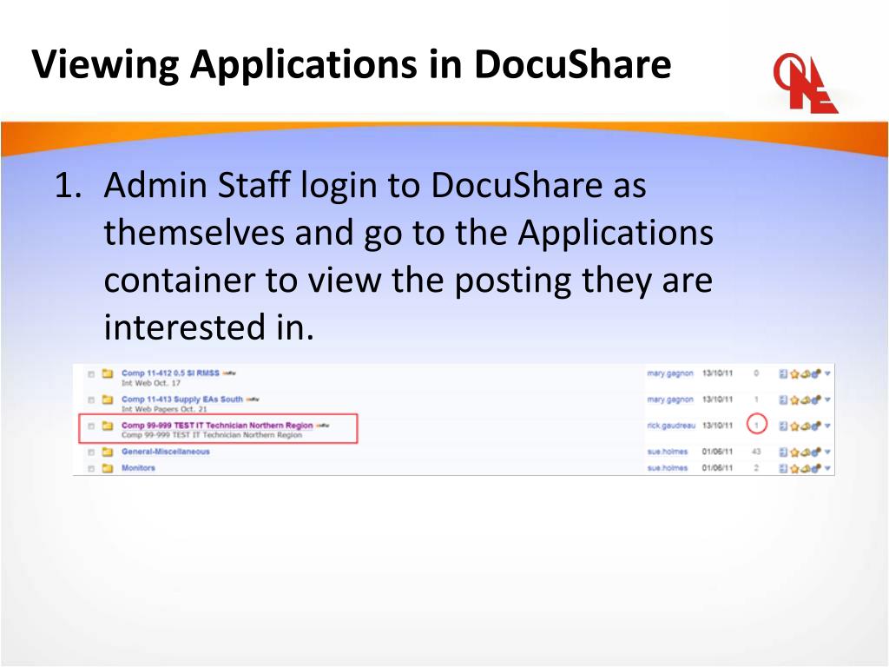Click yellow icon beside star in General-Miscellaneous row

[x=805, y=452]
